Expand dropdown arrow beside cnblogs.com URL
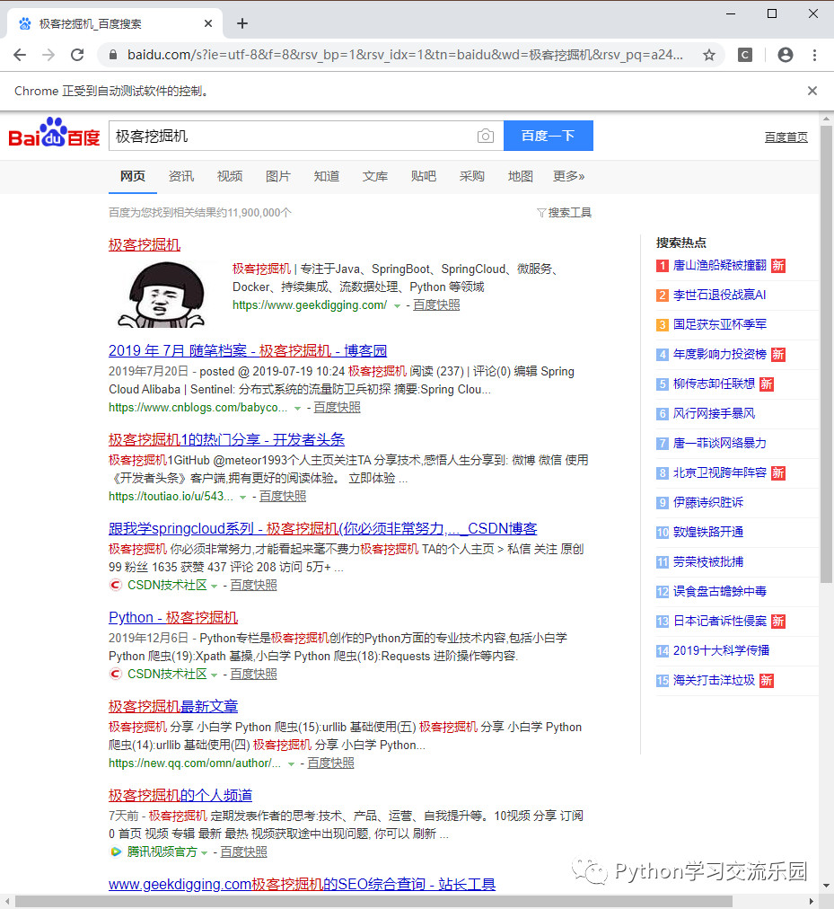The height and width of the screenshot is (909, 834). tap(297, 409)
